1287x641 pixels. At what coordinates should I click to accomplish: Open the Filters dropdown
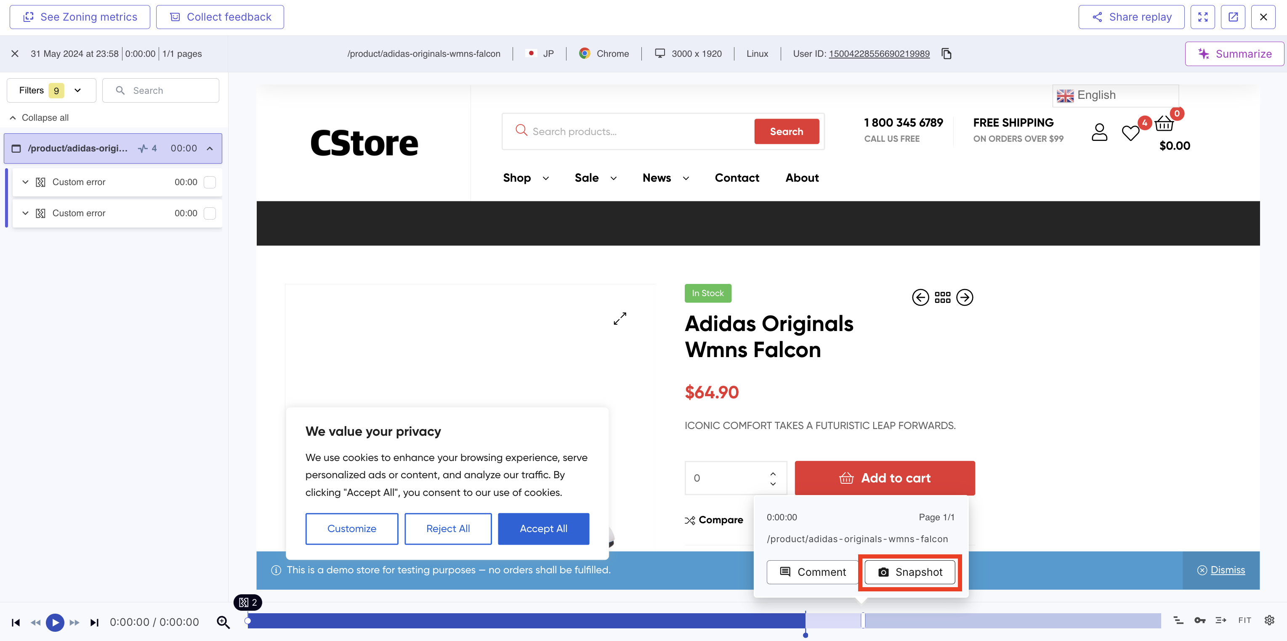click(x=51, y=90)
